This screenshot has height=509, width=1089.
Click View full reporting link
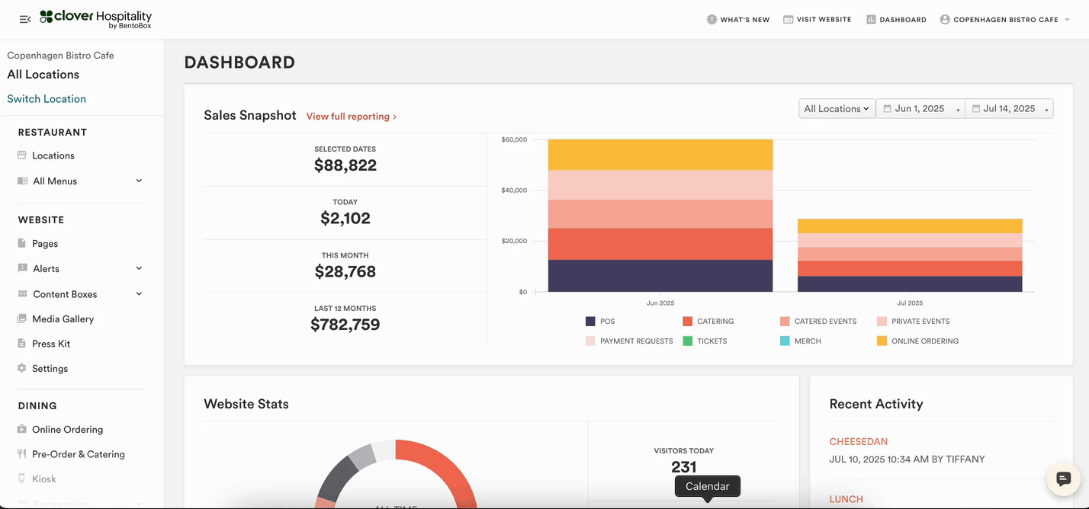point(352,117)
